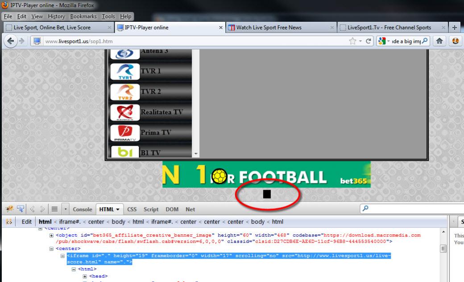This screenshot has width=464, height=282.
Task: Select the Realitatea TV channel name
Action: pos(162,112)
